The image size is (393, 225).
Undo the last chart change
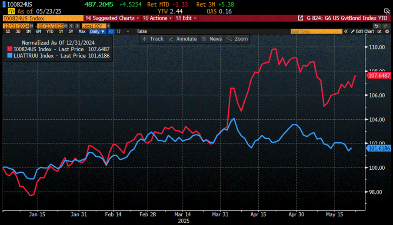376,26
